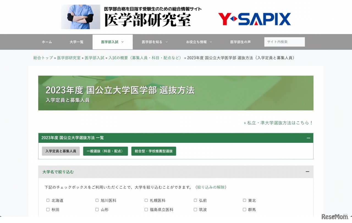
Task: Click the 医学部研究室 site title logo
Action: (x=148, y=20)
